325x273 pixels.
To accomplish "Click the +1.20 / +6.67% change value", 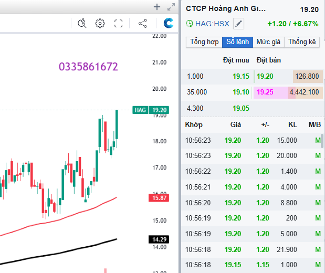I will 293,24.
